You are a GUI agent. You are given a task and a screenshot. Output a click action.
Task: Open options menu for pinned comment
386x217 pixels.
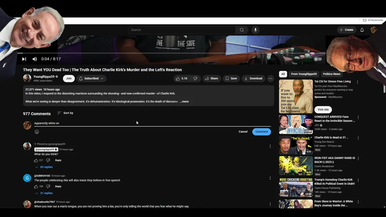pos(270,146)
